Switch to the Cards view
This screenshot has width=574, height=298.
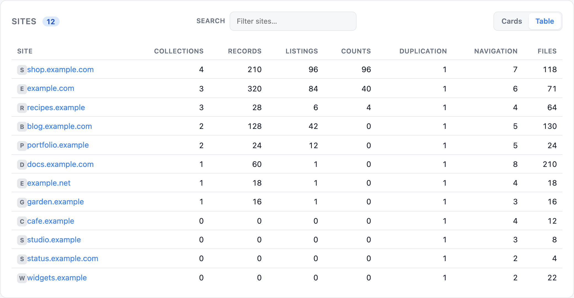point(512,21)
